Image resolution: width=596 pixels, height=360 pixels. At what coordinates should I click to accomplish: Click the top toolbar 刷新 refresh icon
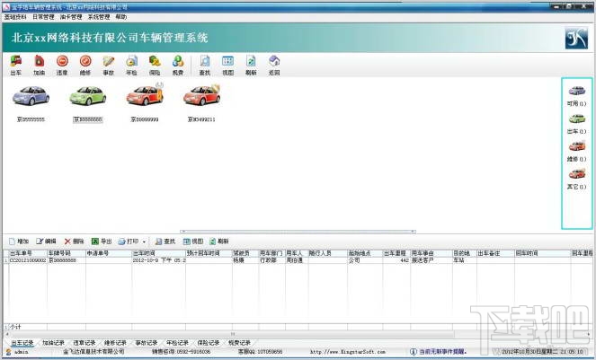[x=251, y=66]
